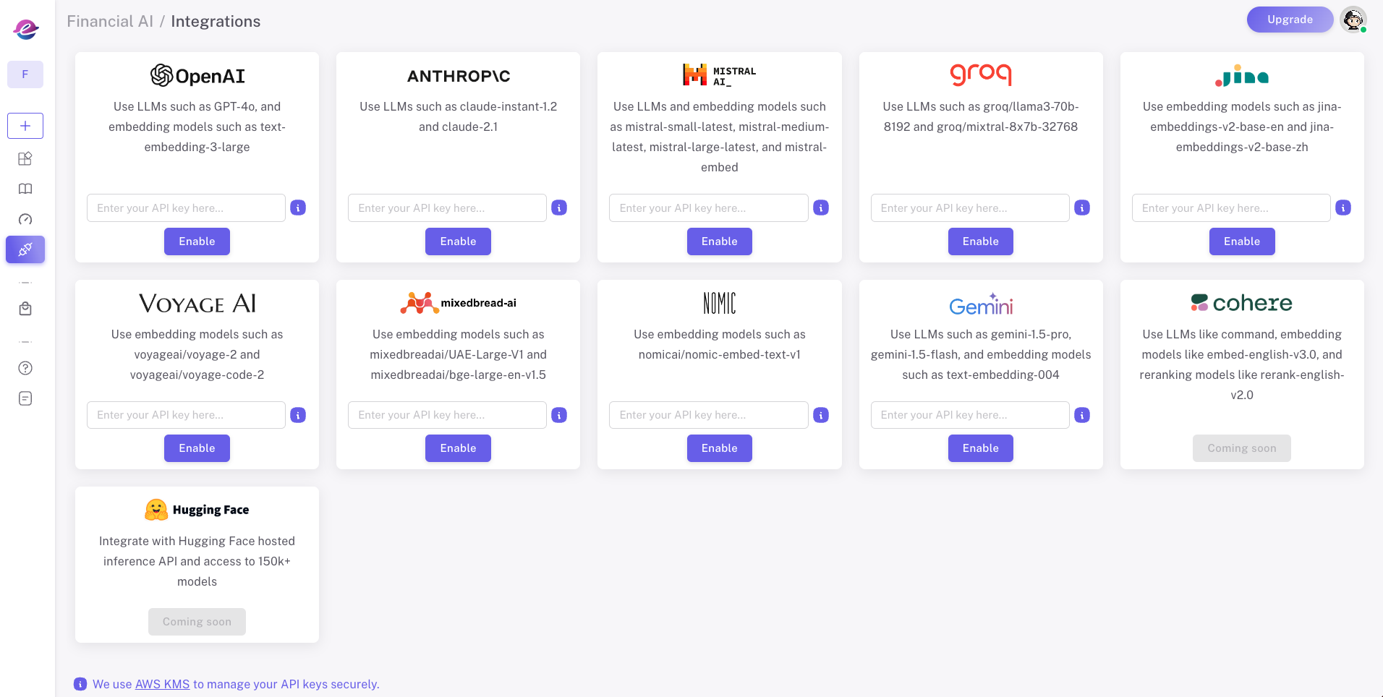Select the F workspace tile
1383x697 pixels.
25,74
